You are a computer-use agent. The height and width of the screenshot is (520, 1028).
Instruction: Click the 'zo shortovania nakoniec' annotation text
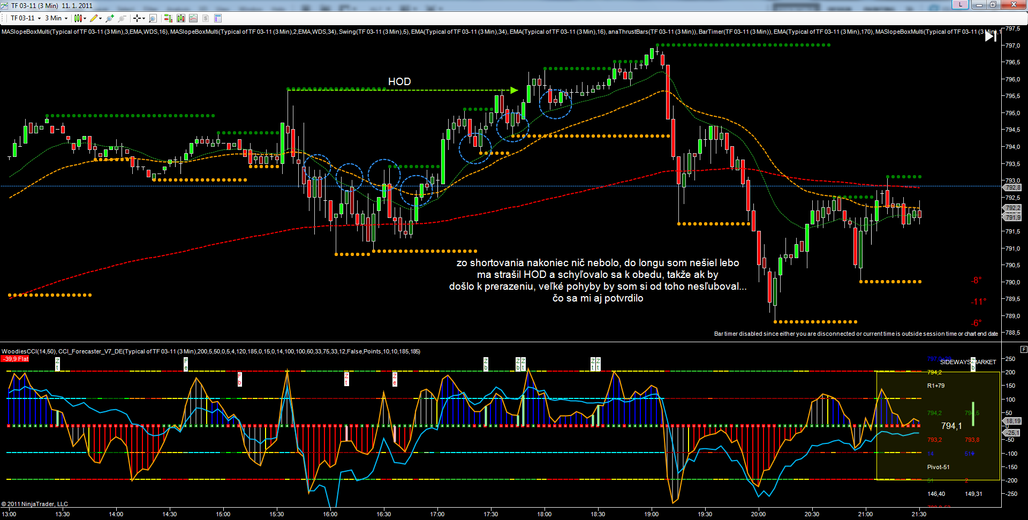click(598, 281)
